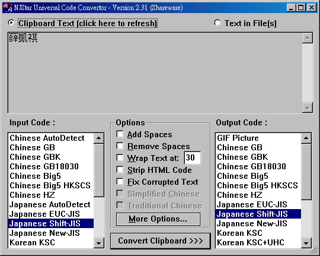Click Convert Clipboard button
The height and width of the screenshot is (256, 320).
pos(161,241)
